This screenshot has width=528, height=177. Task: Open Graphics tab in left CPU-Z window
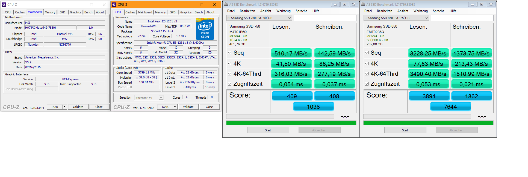tap(76, 12)
